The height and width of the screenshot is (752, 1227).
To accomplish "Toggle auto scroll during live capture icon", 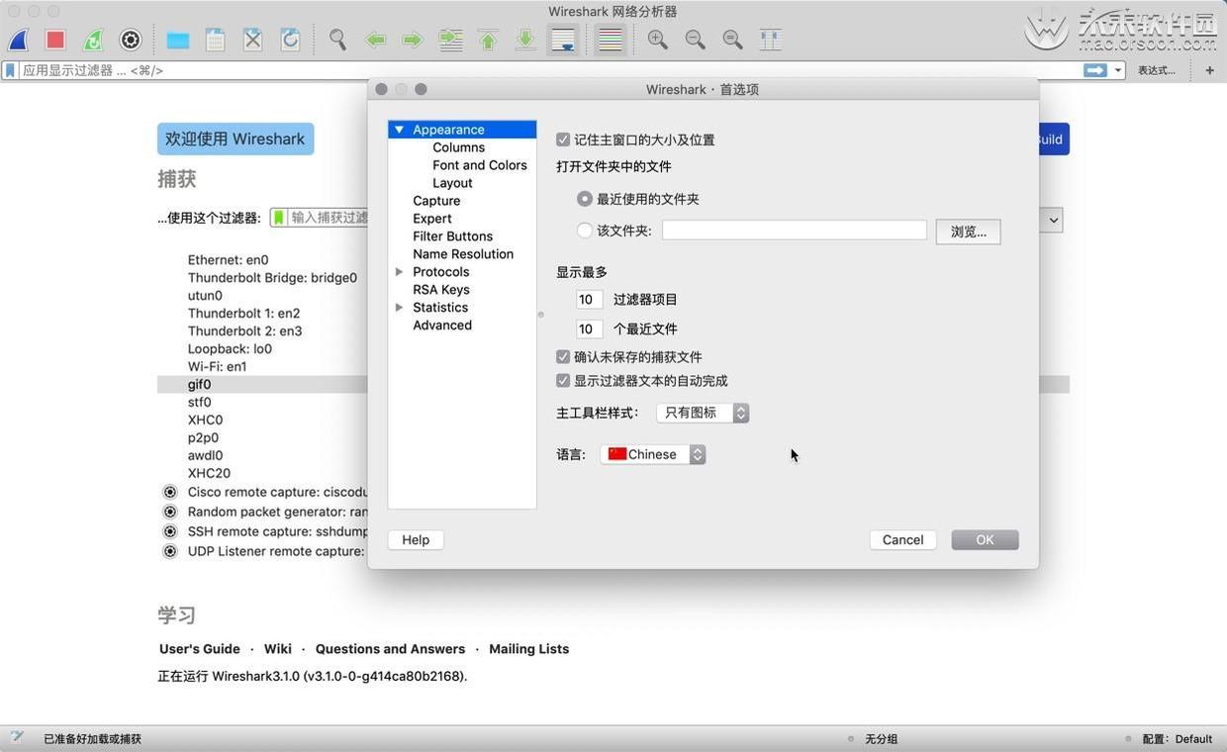I will pos(563,40).
